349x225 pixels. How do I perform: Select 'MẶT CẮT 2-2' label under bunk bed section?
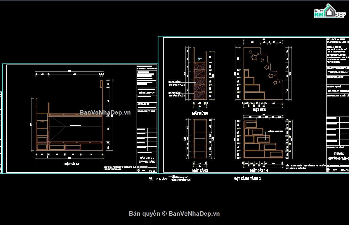point(72,164)
